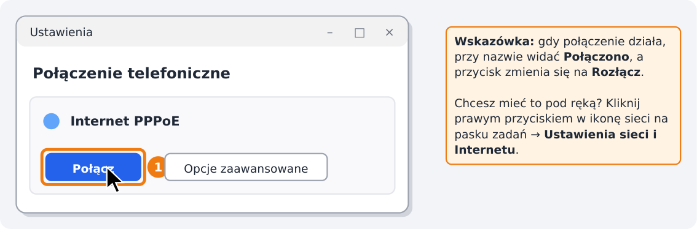The image size is (697, 229).
Task: Maximize the Ustawienia window
Action: 360,33
